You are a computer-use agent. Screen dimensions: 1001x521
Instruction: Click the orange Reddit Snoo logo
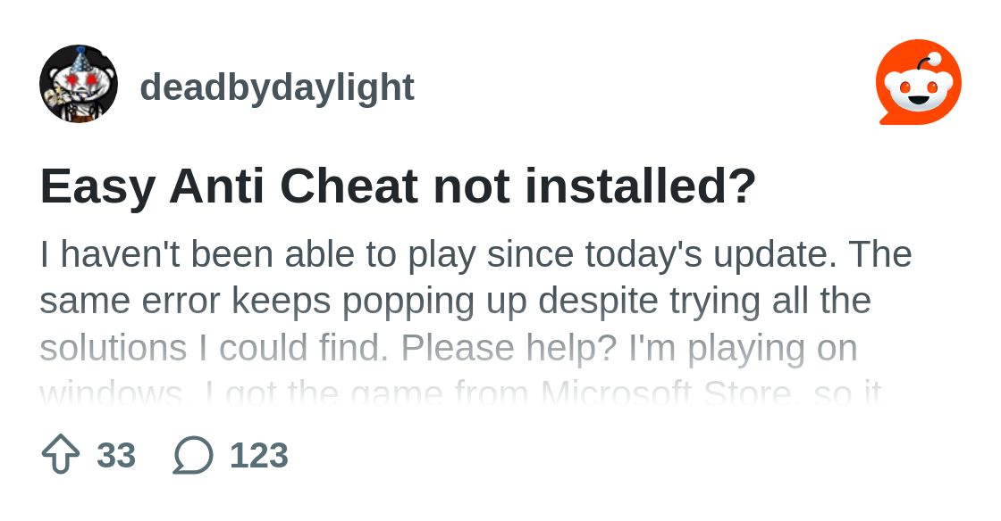click(919, 82)
